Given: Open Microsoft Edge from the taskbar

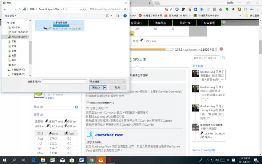Looking at the screenshot, I should pyautogui.click(x=33, y=160).
